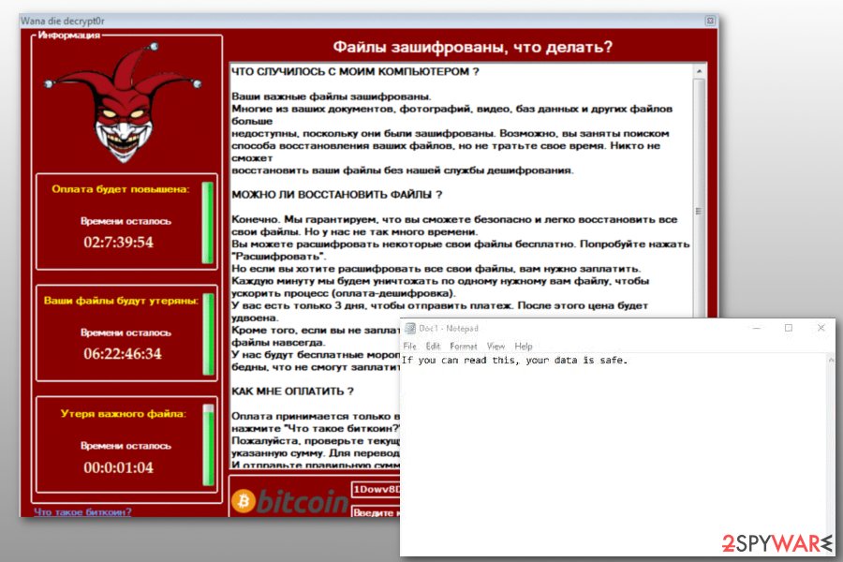The height and width of the screenshot is (562, 843).
Task: Click the 'Утеря важного файла:' label
Action: coord(123,413)
